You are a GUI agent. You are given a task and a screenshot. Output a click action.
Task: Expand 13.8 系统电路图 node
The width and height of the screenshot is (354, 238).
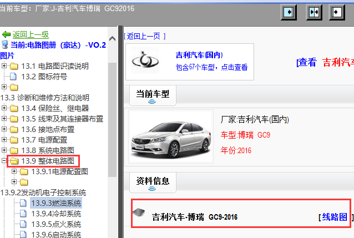[x=4, y=150]
